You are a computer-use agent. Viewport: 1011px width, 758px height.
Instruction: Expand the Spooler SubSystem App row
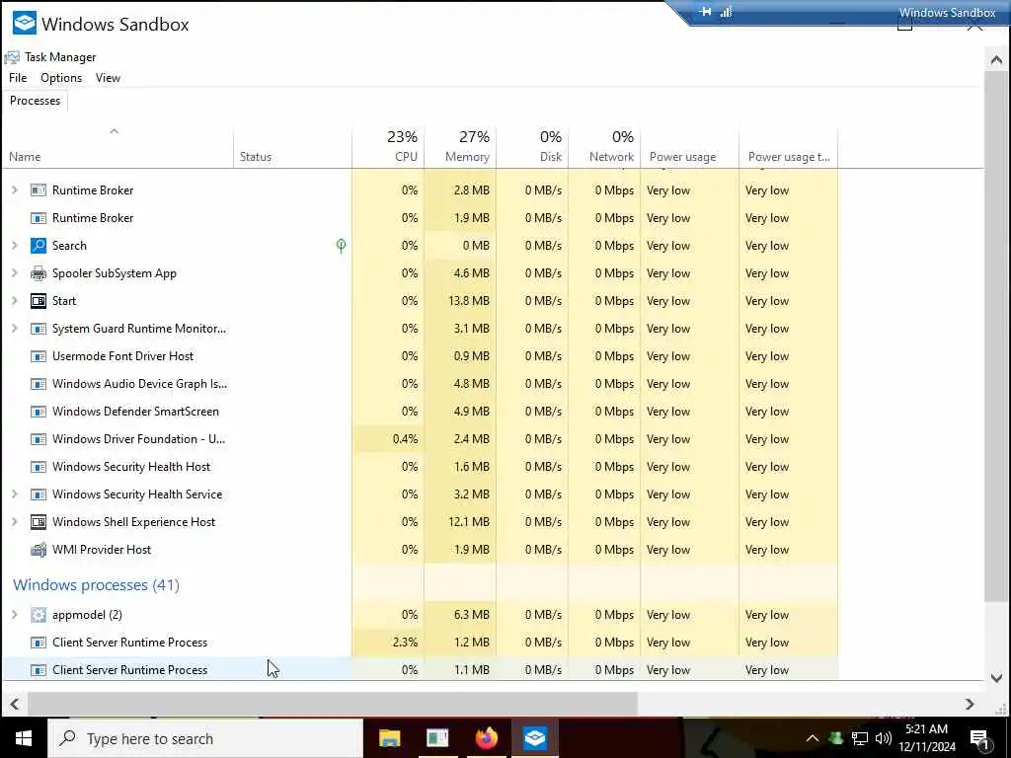(15, 273)
